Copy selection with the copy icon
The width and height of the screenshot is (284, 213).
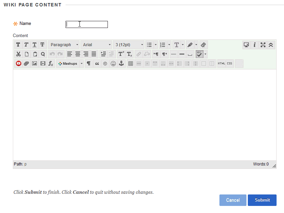(x=26, y=54)
